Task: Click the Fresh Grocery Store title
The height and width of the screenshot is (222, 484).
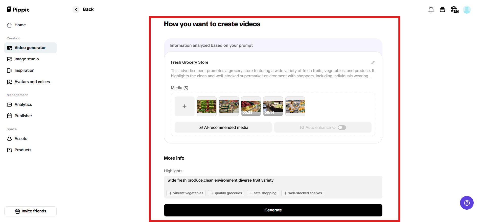Action: (190, 62)
